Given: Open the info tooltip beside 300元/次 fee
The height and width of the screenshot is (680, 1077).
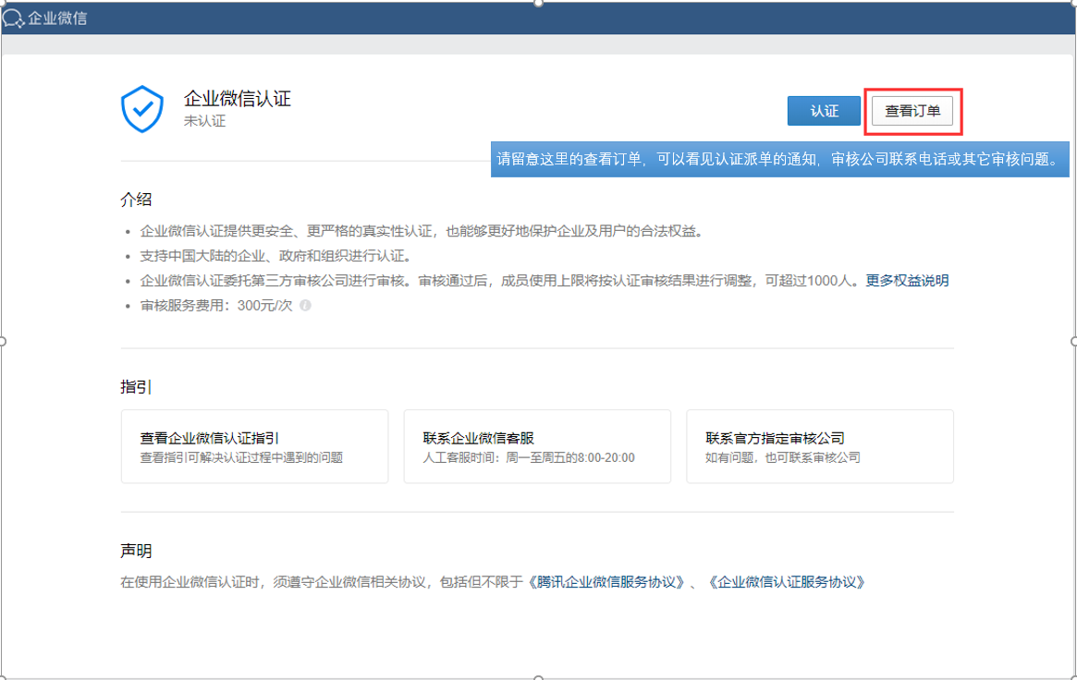Looking at the screenshot, I should click(305, 306).
